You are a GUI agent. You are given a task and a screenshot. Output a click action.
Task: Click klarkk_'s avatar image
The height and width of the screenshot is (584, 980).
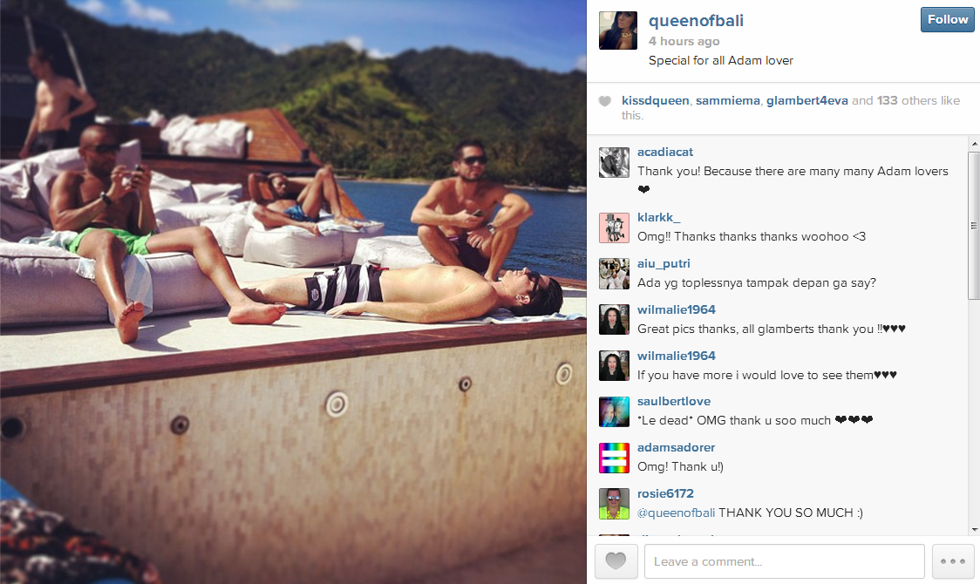(x=614, y=228)
